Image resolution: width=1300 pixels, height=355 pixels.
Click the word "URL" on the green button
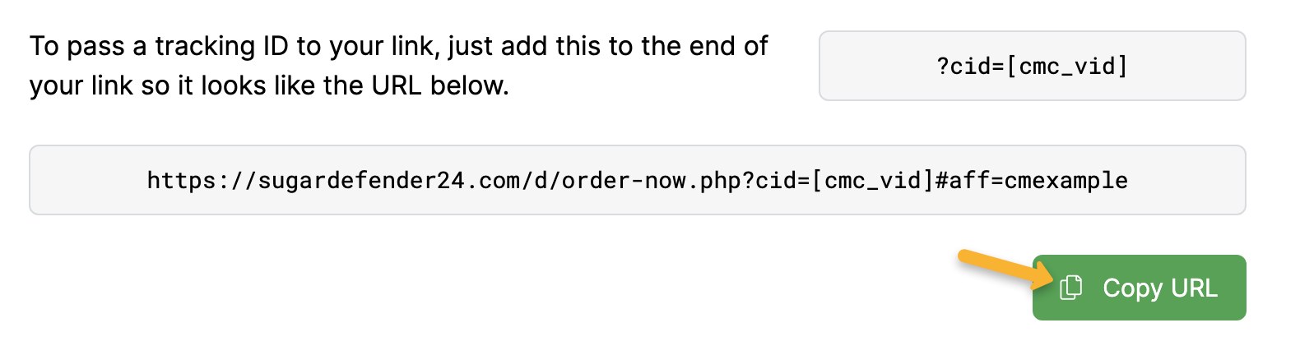tap(1195, 288)
